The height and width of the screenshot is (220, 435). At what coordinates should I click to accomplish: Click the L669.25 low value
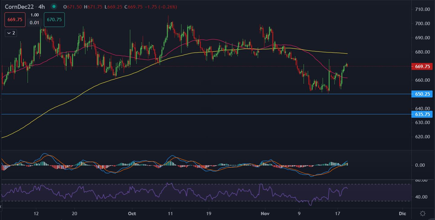(x=114, y=7)
